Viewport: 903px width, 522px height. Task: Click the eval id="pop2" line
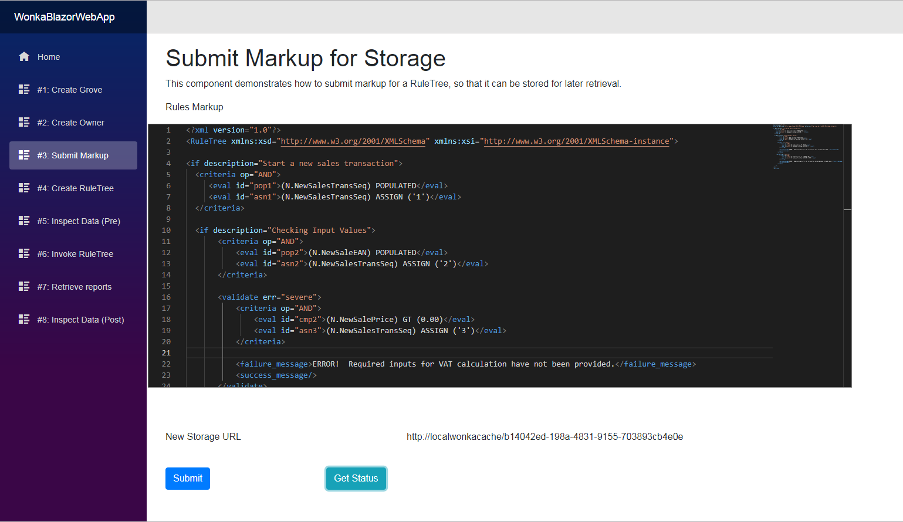point(341,253)
